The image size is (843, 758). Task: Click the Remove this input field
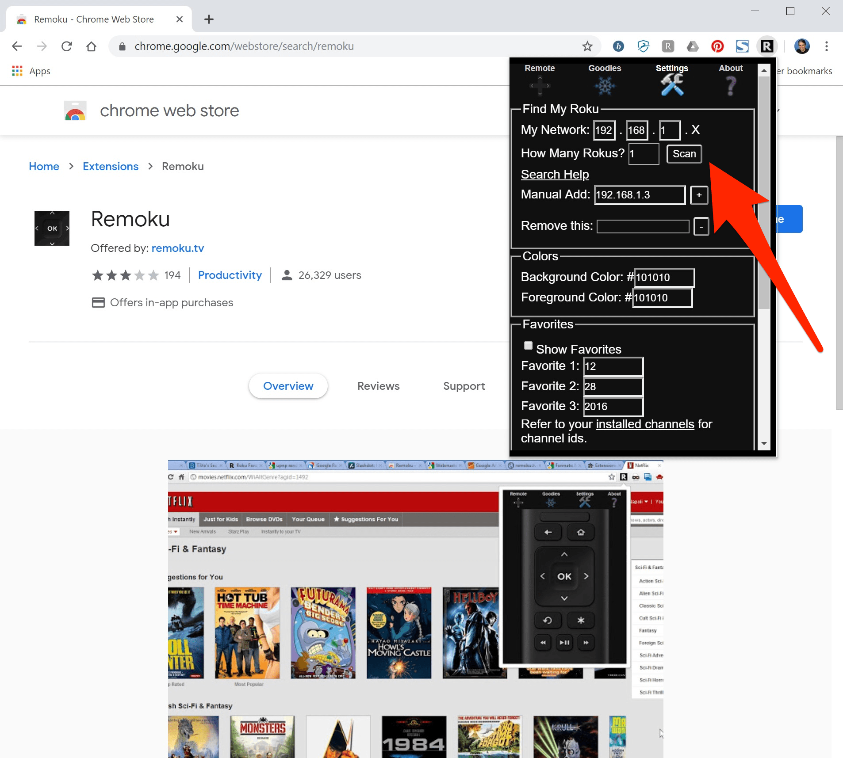coord(643,226)
